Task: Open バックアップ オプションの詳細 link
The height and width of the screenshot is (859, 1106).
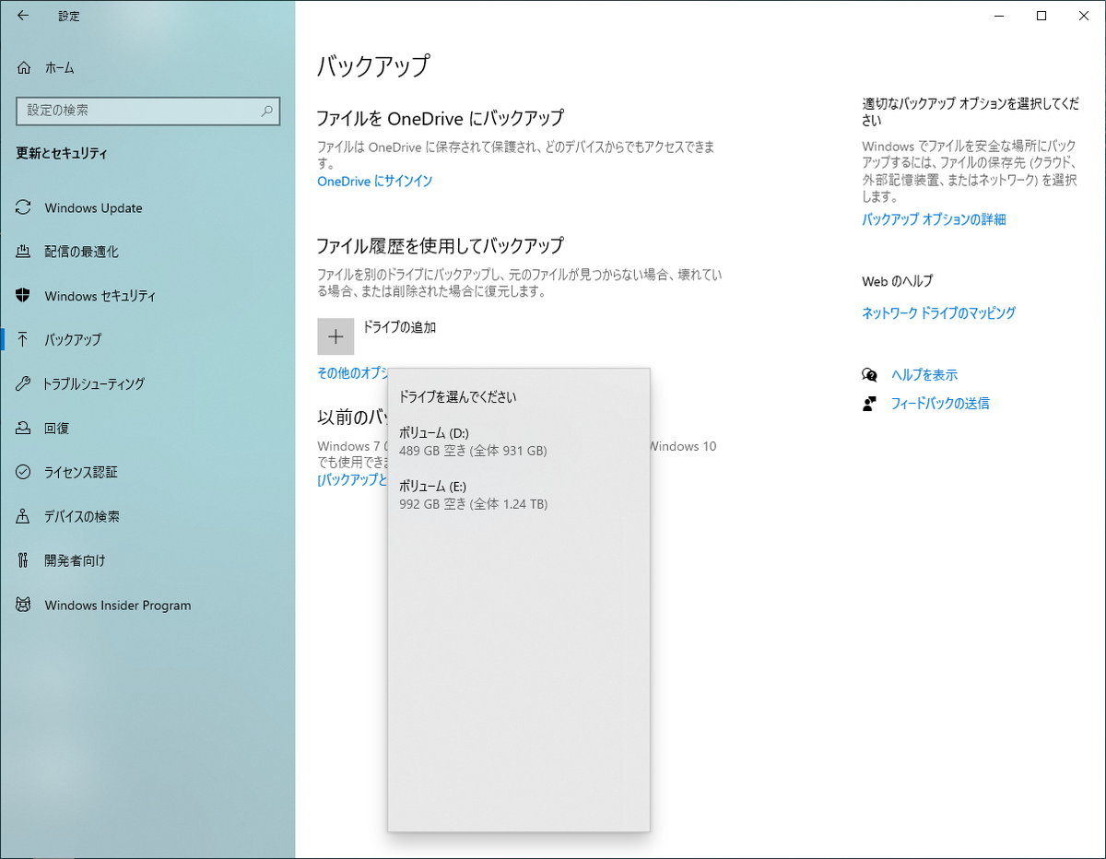Action: tap(934, 219)
